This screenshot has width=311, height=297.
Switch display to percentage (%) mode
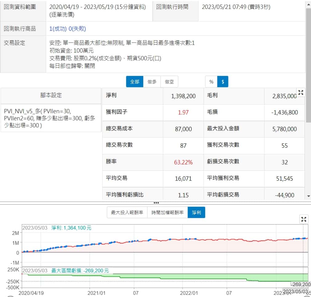tap(211, 82)
